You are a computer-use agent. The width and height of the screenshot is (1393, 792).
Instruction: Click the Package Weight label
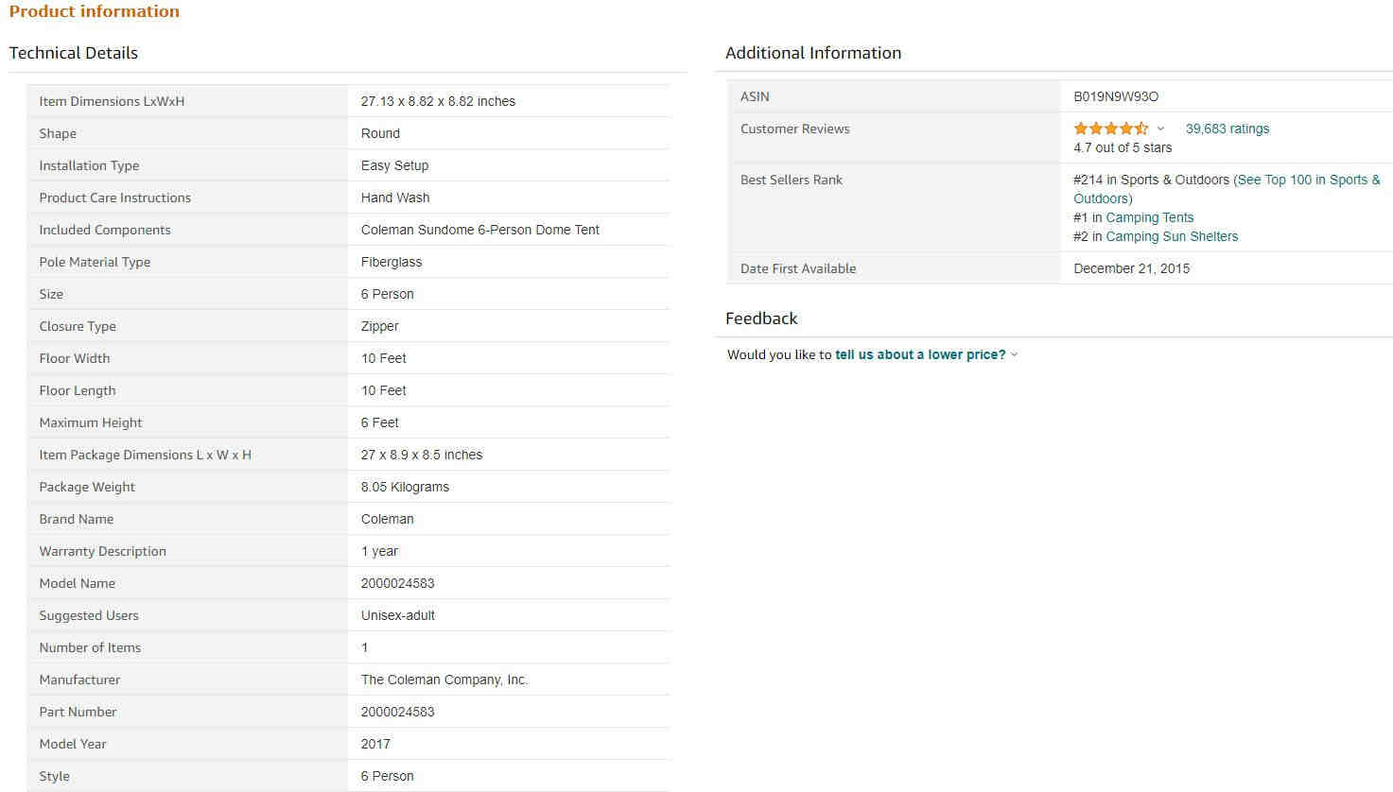[87, 487]
